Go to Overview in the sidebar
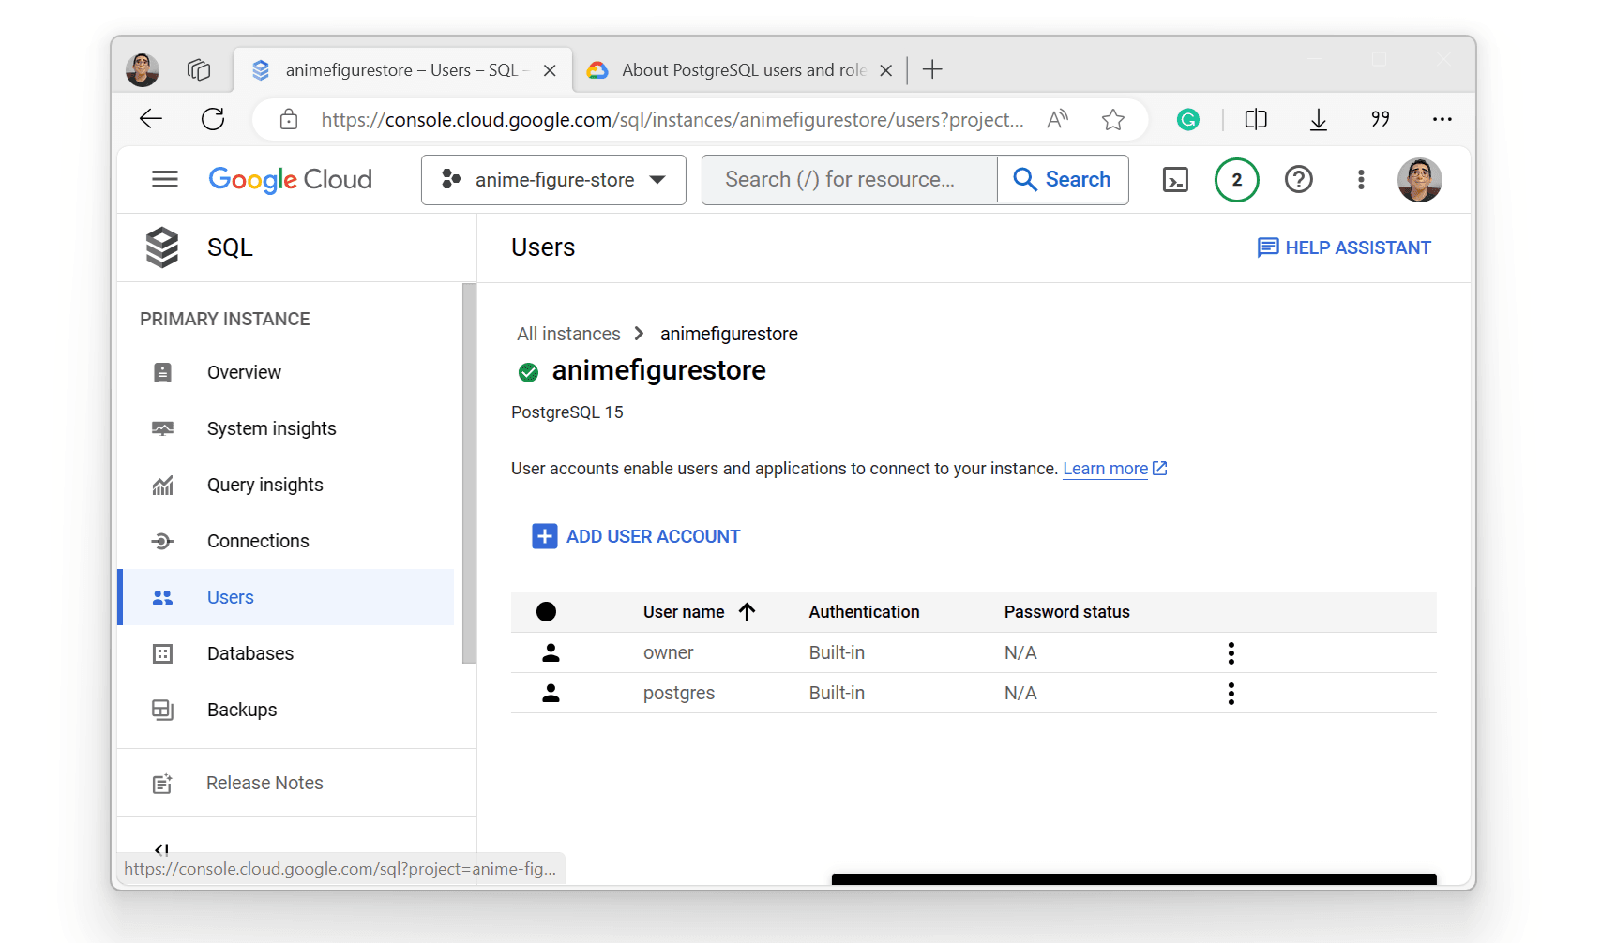 pyautogui.click(x=286, y=372)
